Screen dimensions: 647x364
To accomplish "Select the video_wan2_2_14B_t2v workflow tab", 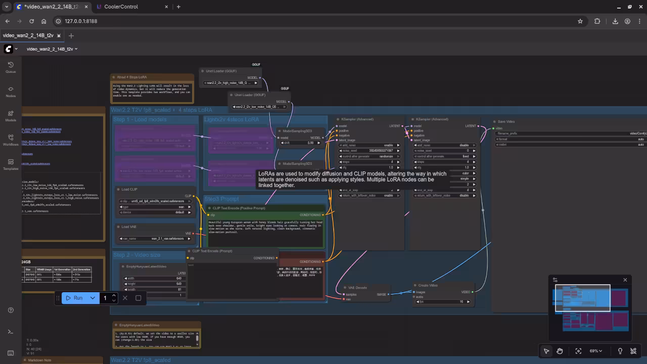I will tap(28, 35).
